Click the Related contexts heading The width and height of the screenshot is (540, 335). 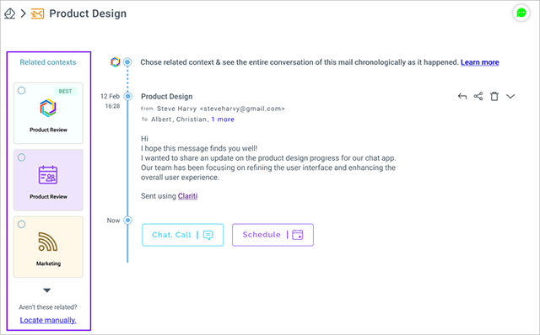pyautogui.click(x=48, y=62)
